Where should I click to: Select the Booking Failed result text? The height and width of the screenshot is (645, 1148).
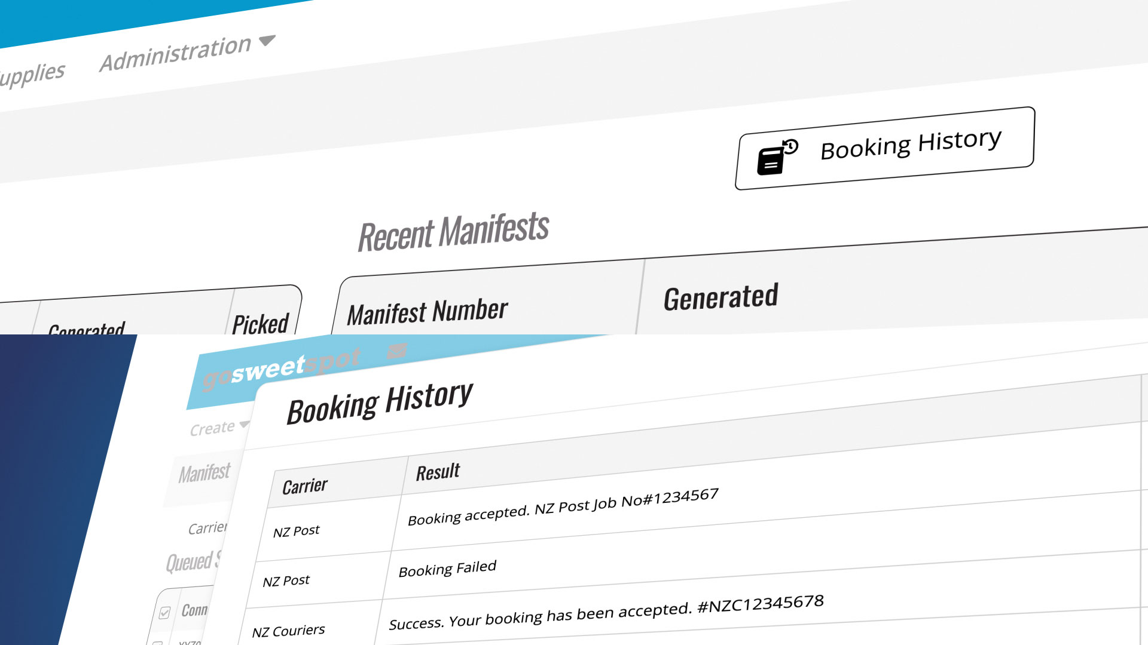[447, 569]
